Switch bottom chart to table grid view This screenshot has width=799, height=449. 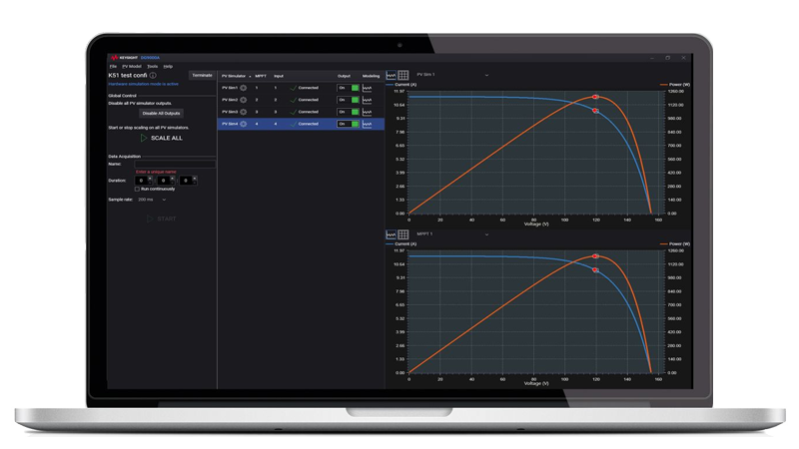coord(403,234)
